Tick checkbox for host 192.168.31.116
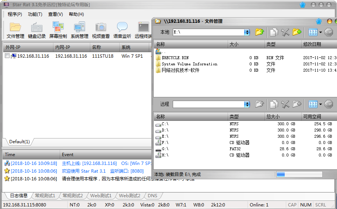The image size is (337, 209). tap(7, 56)
